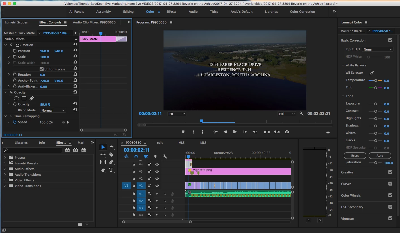
Task: Click the WB Selector eyedropper
Action: pos(372,73)
